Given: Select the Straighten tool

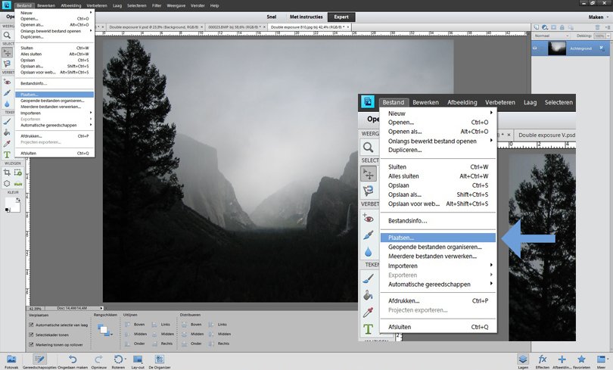Looking at the screenshot, I should pyautogui.click(x=18, y=183).
